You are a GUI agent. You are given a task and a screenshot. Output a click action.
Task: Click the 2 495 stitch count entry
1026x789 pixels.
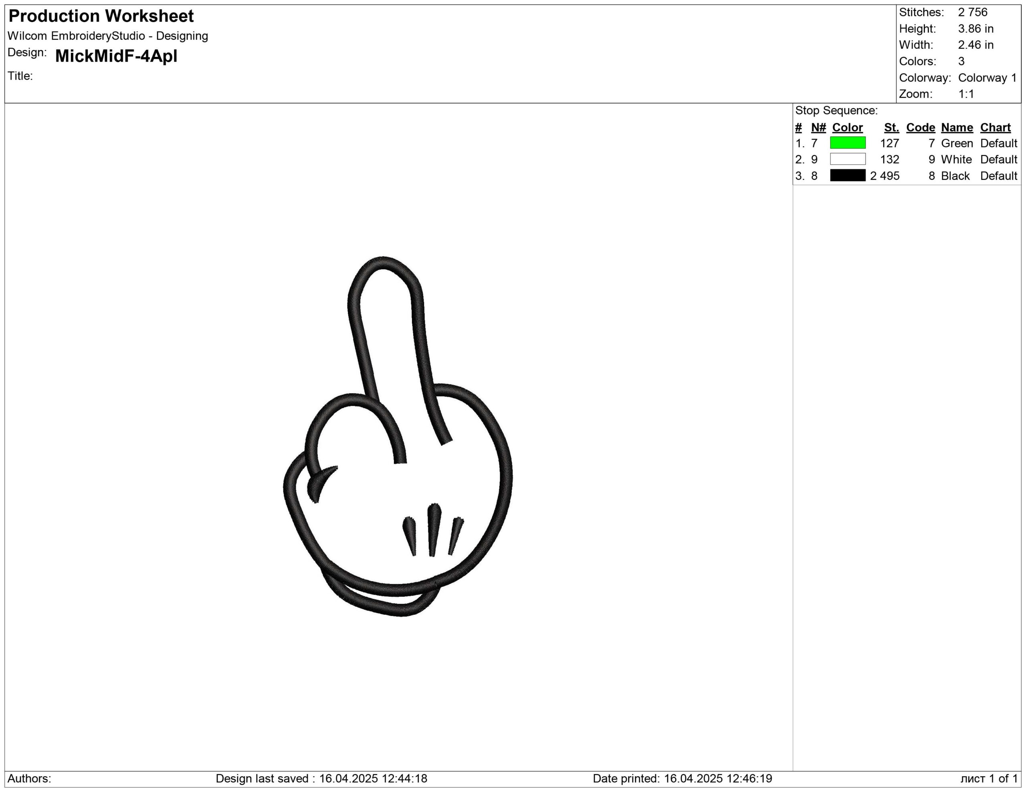click(x=885, y=176)
